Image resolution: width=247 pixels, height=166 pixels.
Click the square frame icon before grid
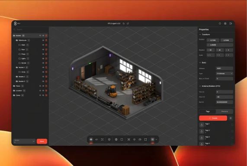tap(145, 139)
